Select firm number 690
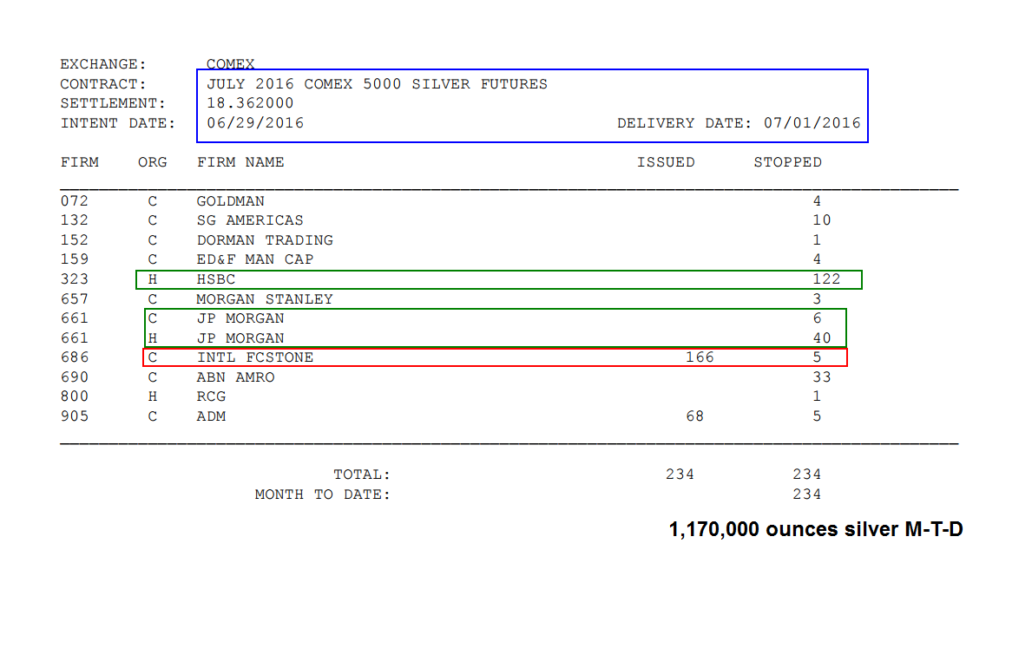Screen dimensions: 1032x648 point(75,377)
